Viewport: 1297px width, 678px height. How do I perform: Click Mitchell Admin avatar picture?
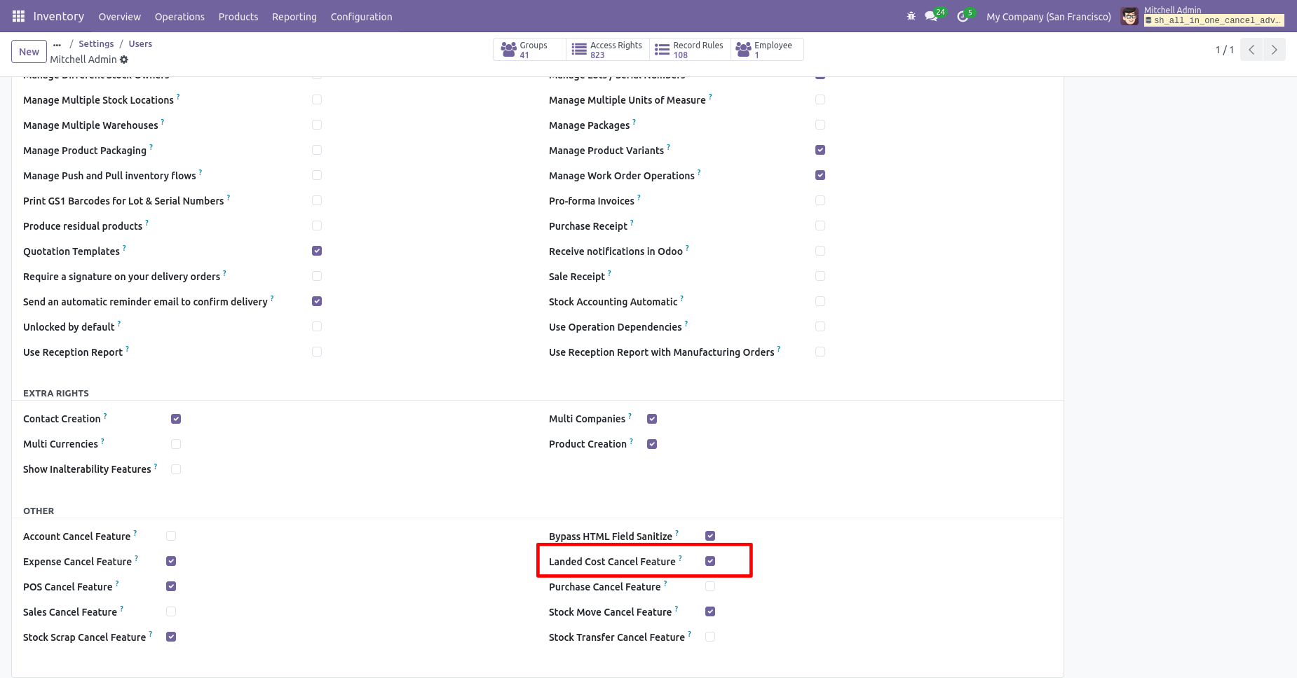point(1129,16)
